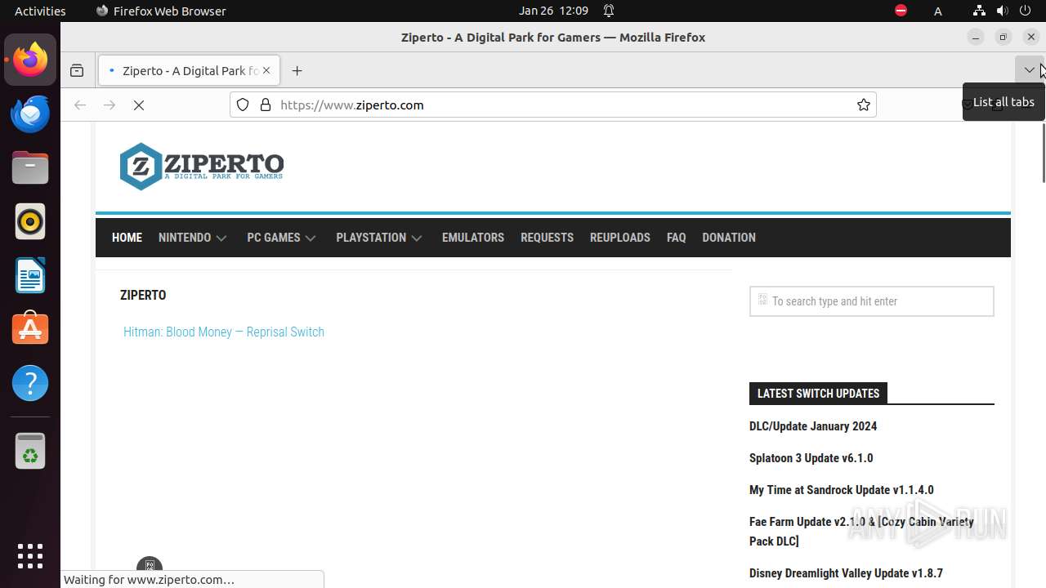Open Disney Dreamlight Valley Update link
The image size is (1046, 588).
pyautogui.click(x=846, y=573)
